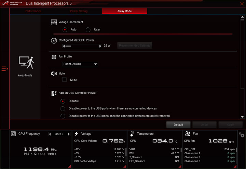The width and height of the screenshot is (246, 169).
Task: Select User voltage decrement option
Action: click(88, 29)
